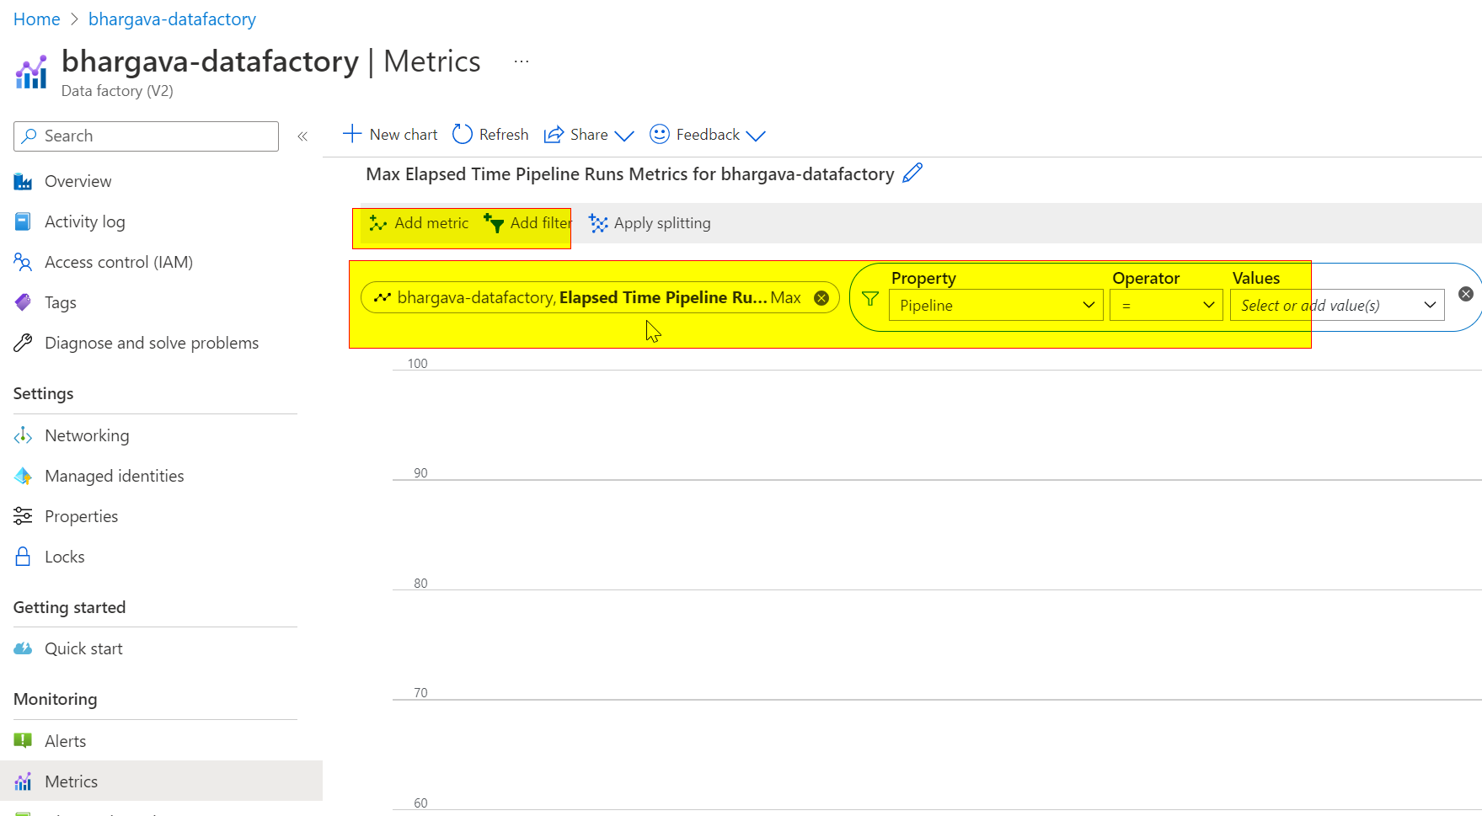Click the Getting started section heading
This screenshot has height=816, width=1482.
tap(69, 607)
